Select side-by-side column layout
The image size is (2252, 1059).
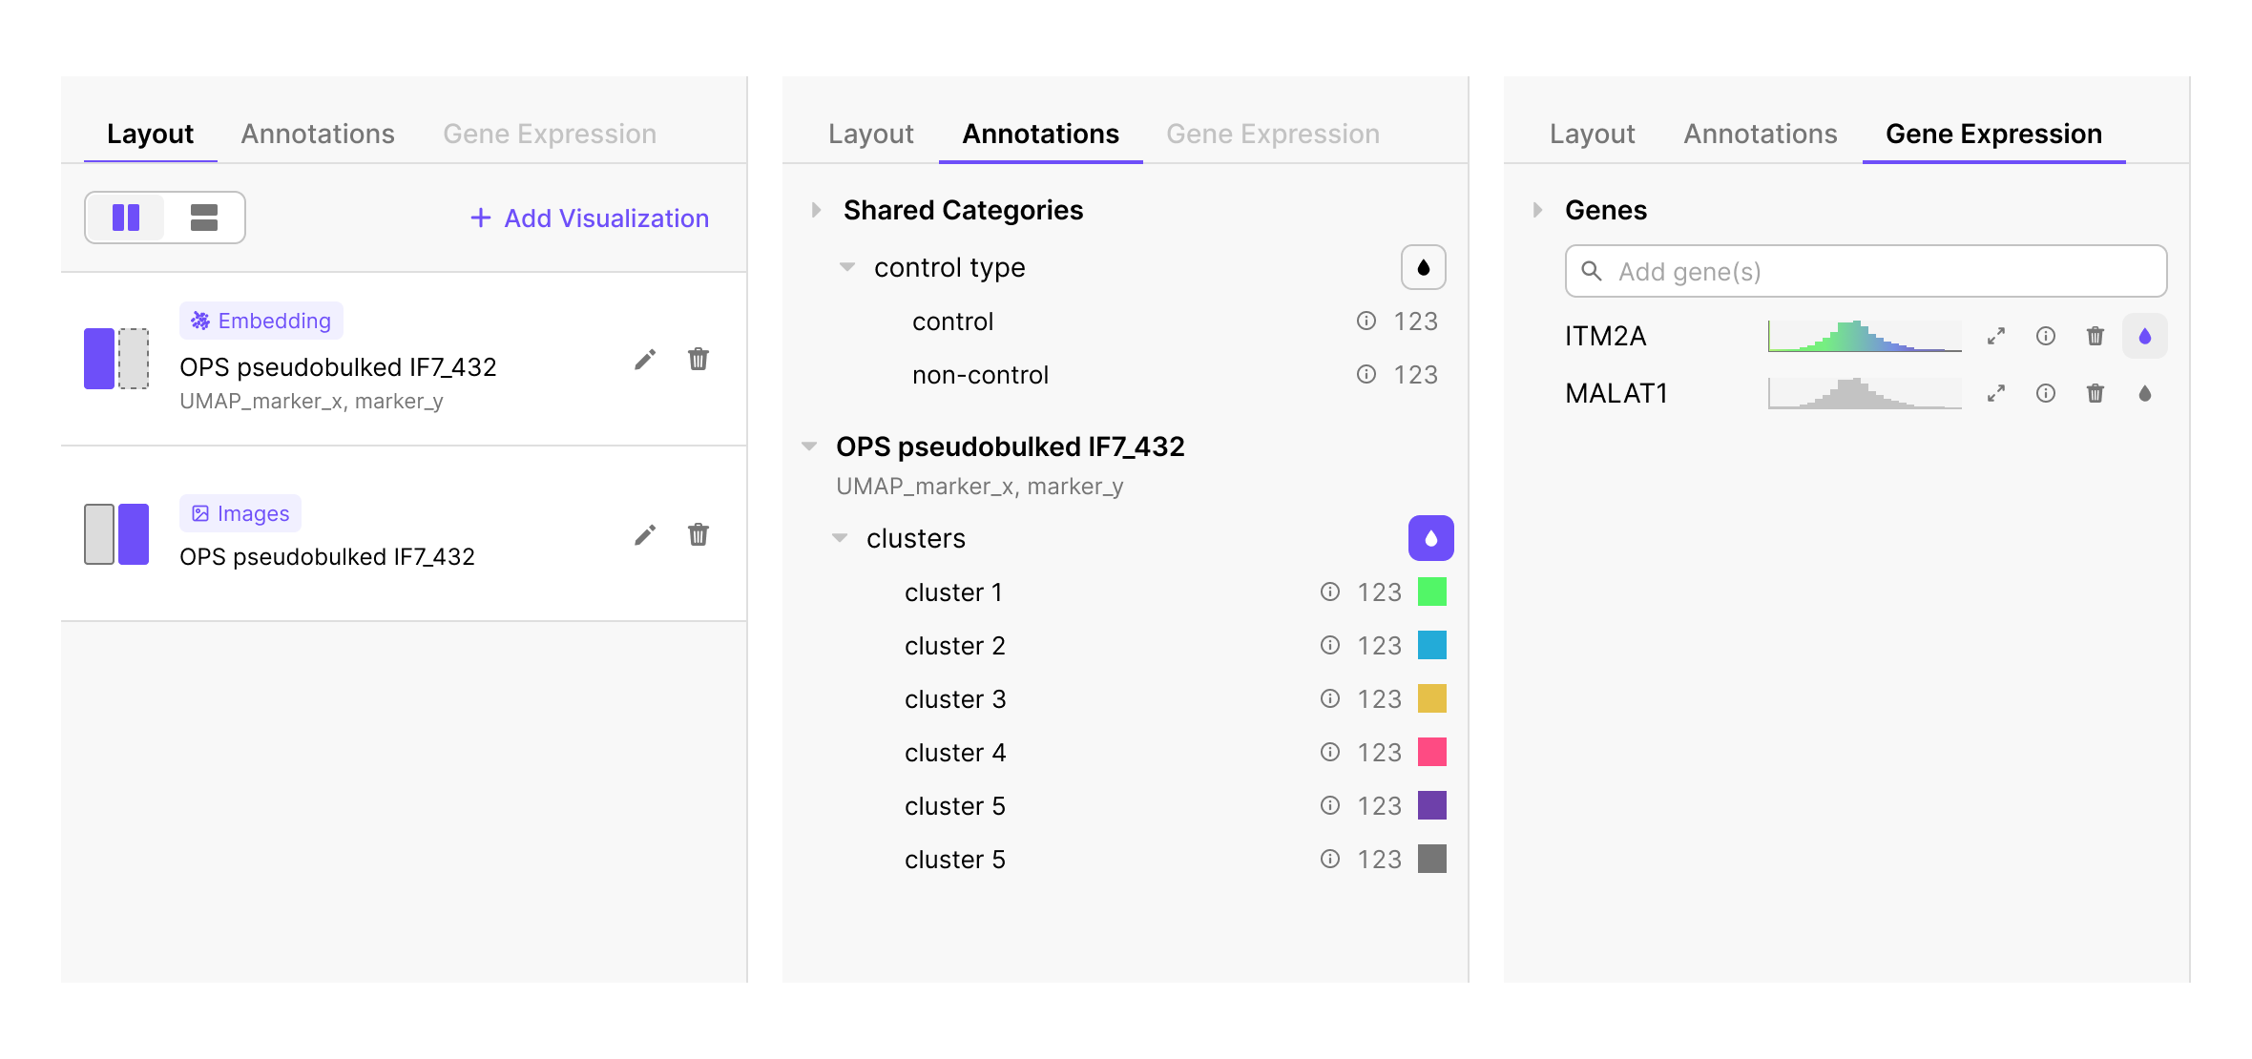coord(126,218)
